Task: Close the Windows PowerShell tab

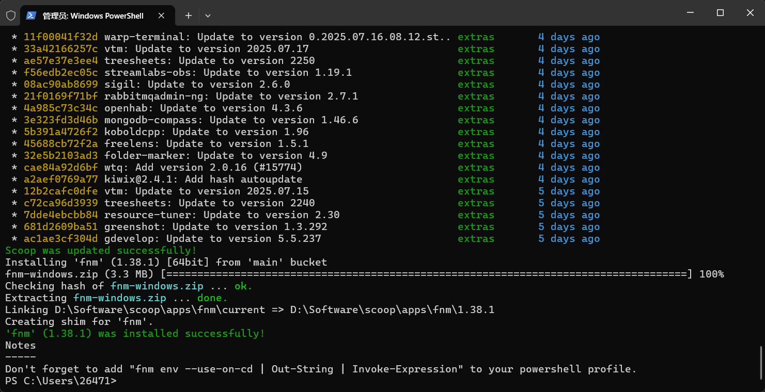Action: click(x=162, y=15)
